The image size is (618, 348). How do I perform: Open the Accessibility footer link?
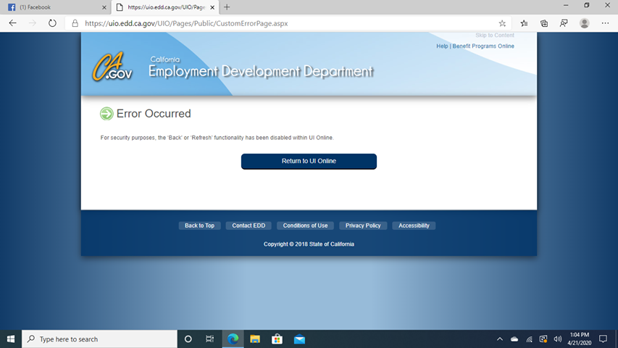point(414,225)
